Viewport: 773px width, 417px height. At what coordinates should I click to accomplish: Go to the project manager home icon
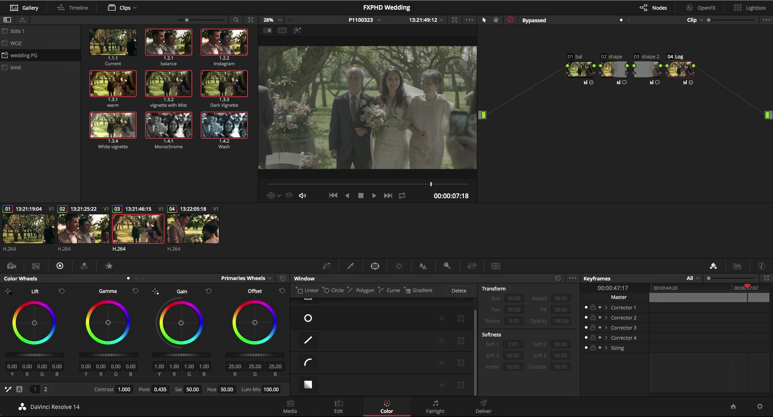(734, 407)
